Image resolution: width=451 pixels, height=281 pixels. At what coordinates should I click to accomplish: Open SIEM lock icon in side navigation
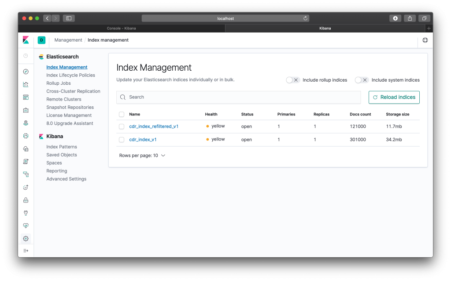click(26, 200)
